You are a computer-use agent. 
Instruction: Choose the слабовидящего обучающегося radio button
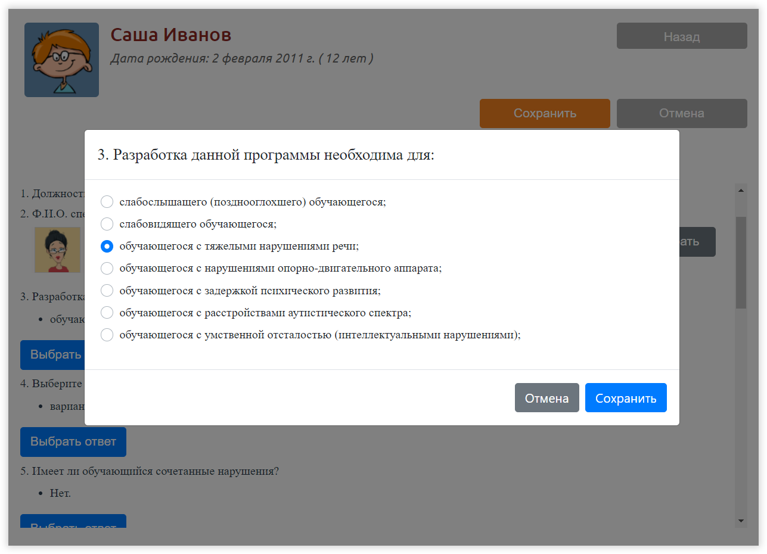click(x=107, y=224)
